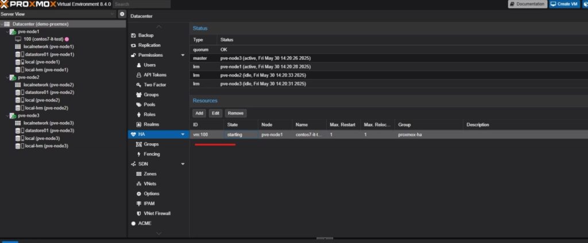Focus the Search field

[141, 4]
